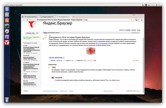Click the Yandex Browser dock icon
This screenshot has width=166, height=108.
point(7,43)
